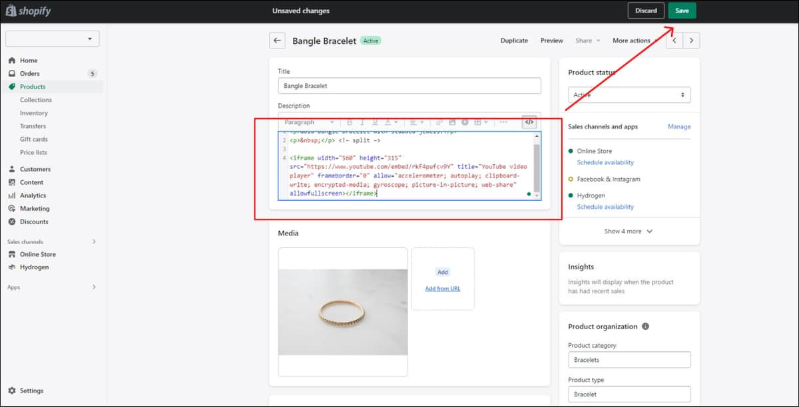The image size is (799, 407).
Task: Click Manage sales channels link
Action: (x=679, y=126)
